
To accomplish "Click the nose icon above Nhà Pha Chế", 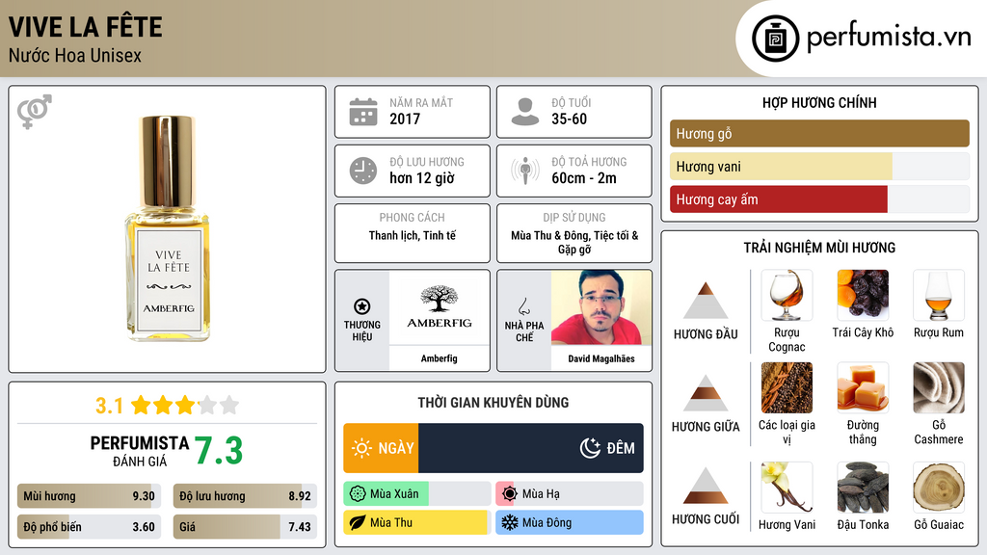I will (523, 306).
